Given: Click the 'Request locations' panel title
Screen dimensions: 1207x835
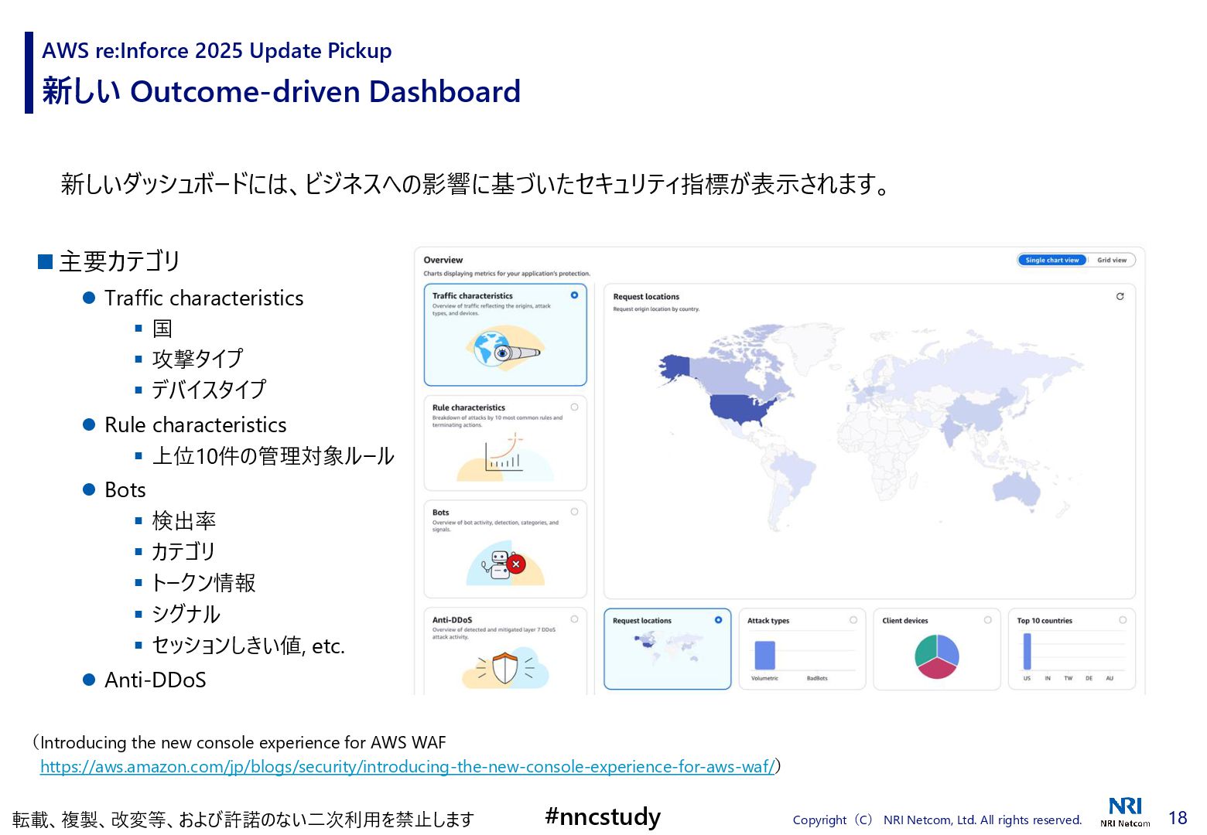Looking at the screenshot, I should tap(646, 297).
